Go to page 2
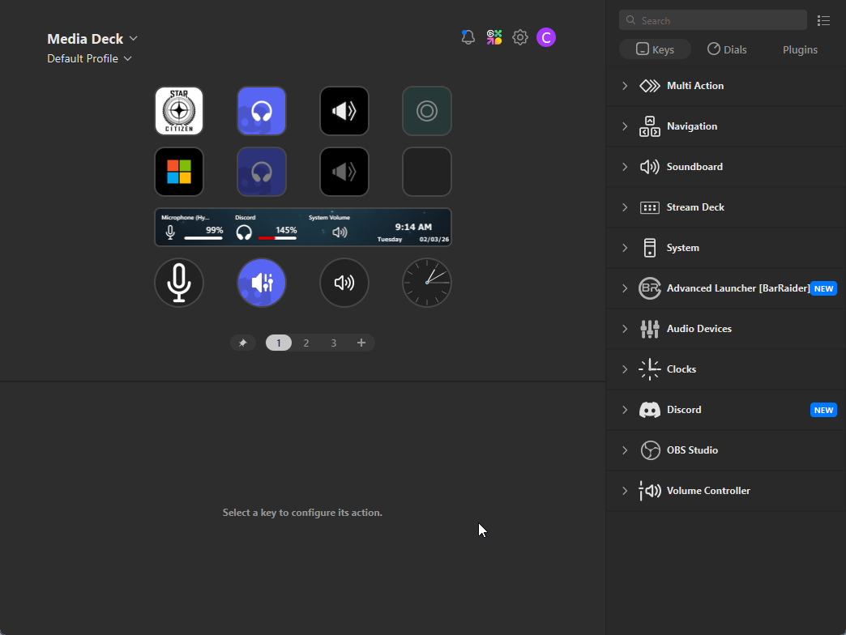The height and width of the screenshot is (635, 846). tap(306, 343)
